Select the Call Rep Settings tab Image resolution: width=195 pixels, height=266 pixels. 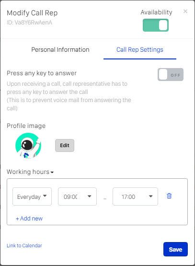(140, 50)
